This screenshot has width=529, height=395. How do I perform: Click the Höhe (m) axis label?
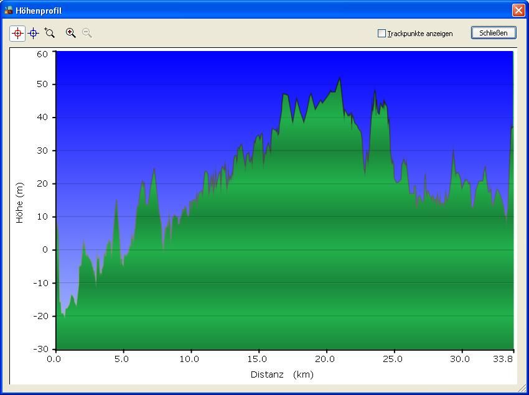pyautogui.click(x=19, y=203)
